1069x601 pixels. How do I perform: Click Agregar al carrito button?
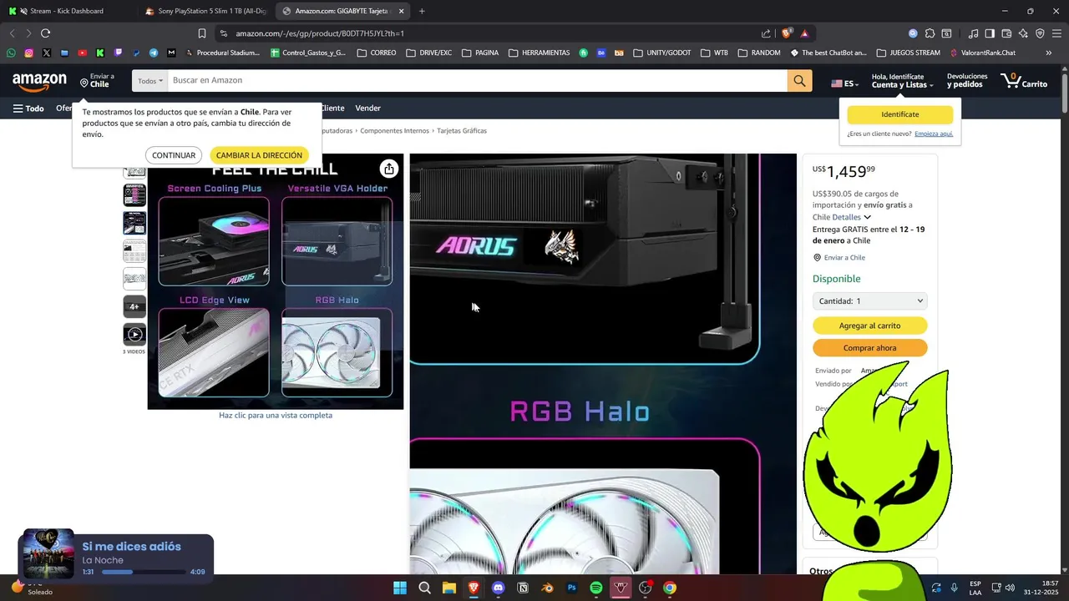[869, 326]
